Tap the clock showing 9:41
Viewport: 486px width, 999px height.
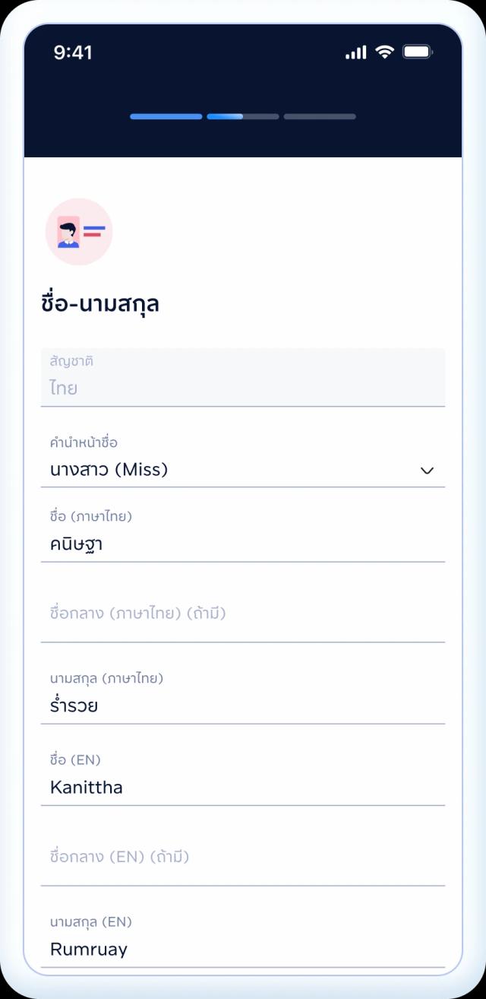pyautogui.click(x=72, y=52)
